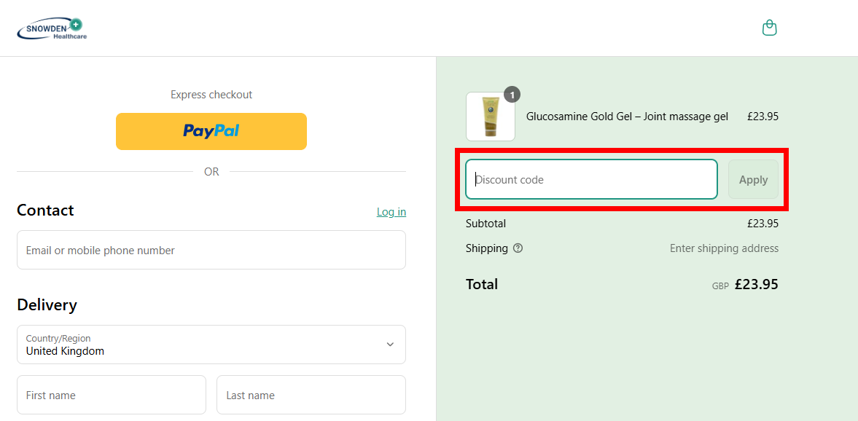This screenshot has height=421, width=858.
Task: Click the Enter shipping address text
Action: tap(724, 248)
